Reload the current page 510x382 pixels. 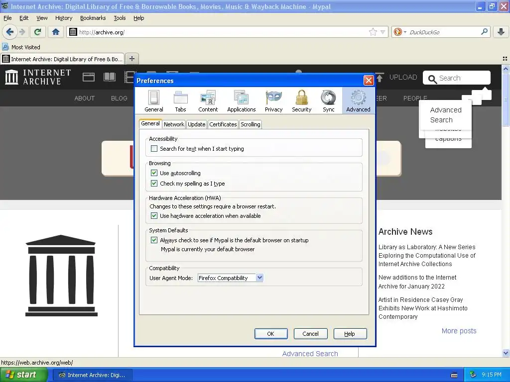click(38, 32)
